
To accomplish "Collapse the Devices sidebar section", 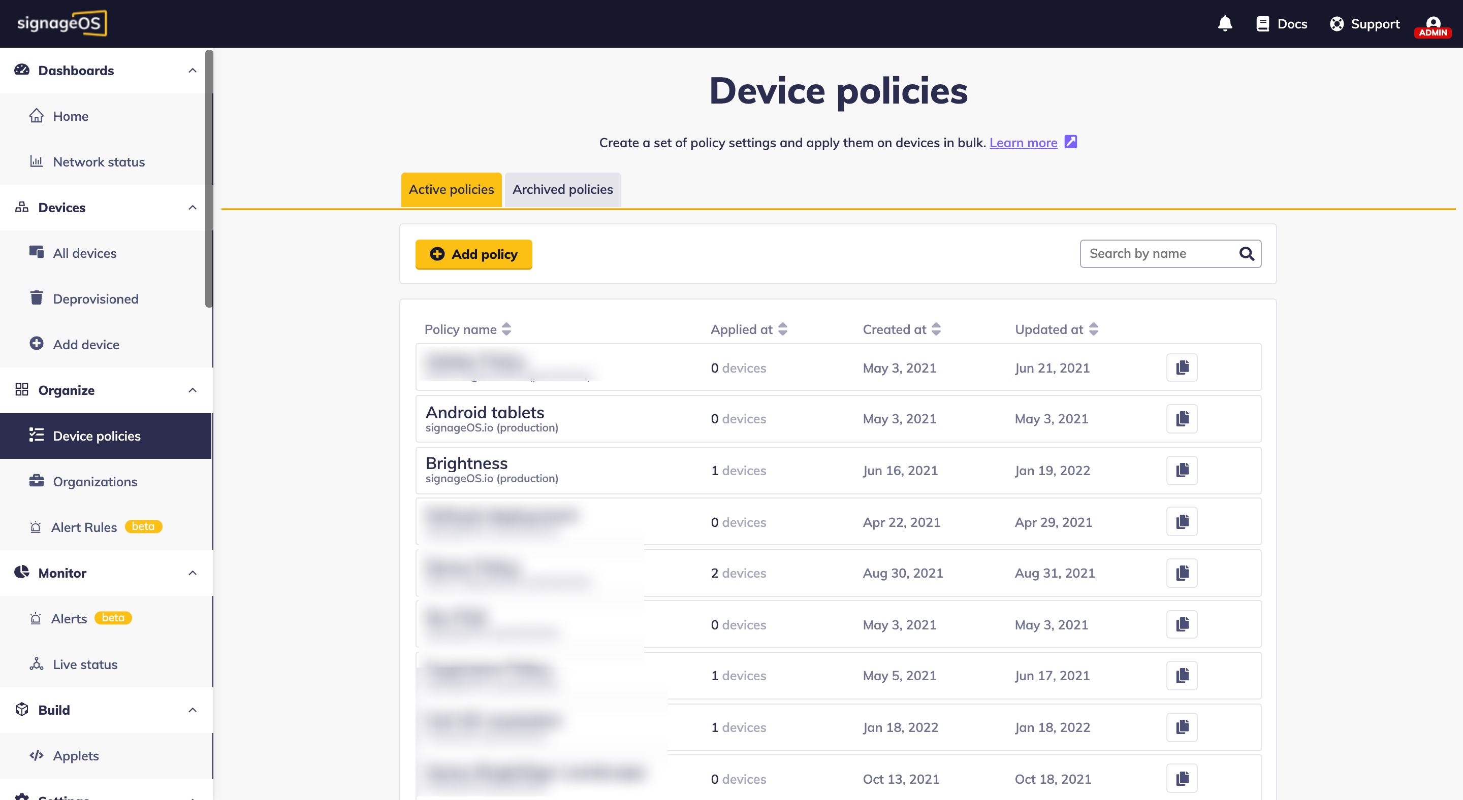I will click(193, 208).
